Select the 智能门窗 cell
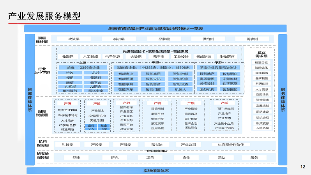Image resolution: width=311 pixels, height=175 pixels. coord(153,90)
